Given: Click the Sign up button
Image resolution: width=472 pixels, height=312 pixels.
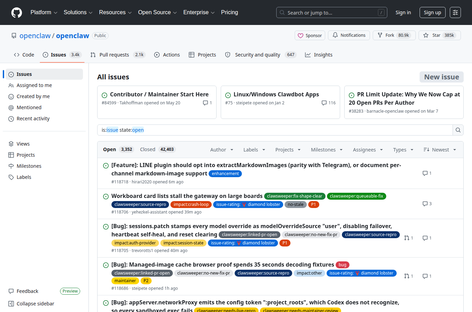Looking at the screenshot, I should click(x=432, y=12).
